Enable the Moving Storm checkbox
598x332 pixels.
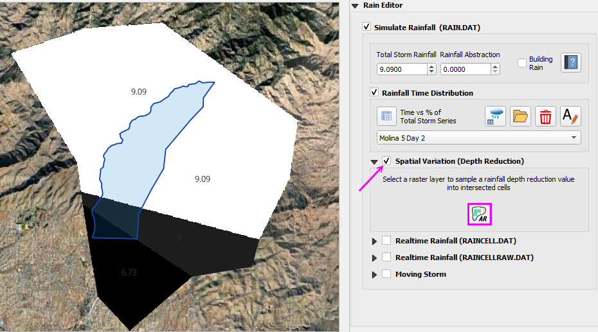tap(386, 274)
